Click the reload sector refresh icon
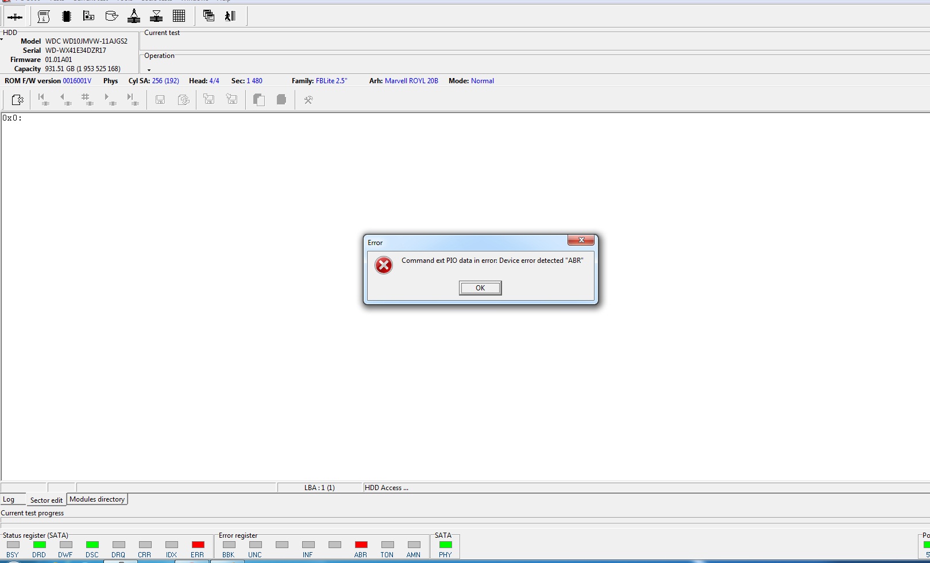Image resolution: width=930 pixels, height=563 pixels. (x=184, y=100)
